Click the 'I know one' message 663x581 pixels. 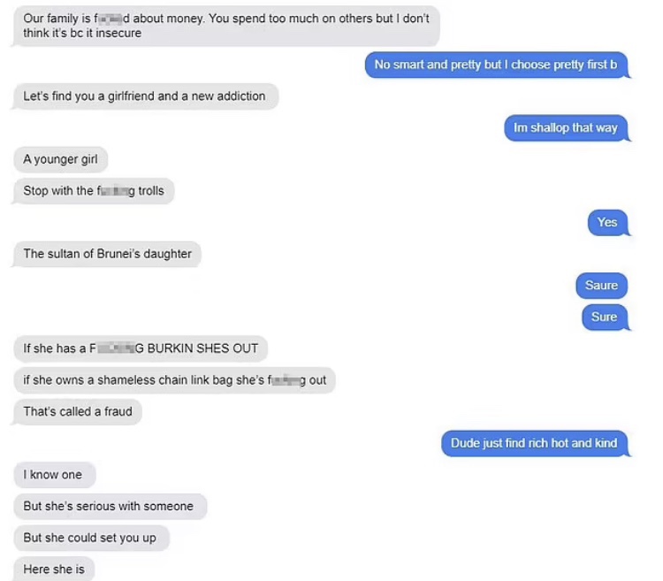[x=53, y=475]
